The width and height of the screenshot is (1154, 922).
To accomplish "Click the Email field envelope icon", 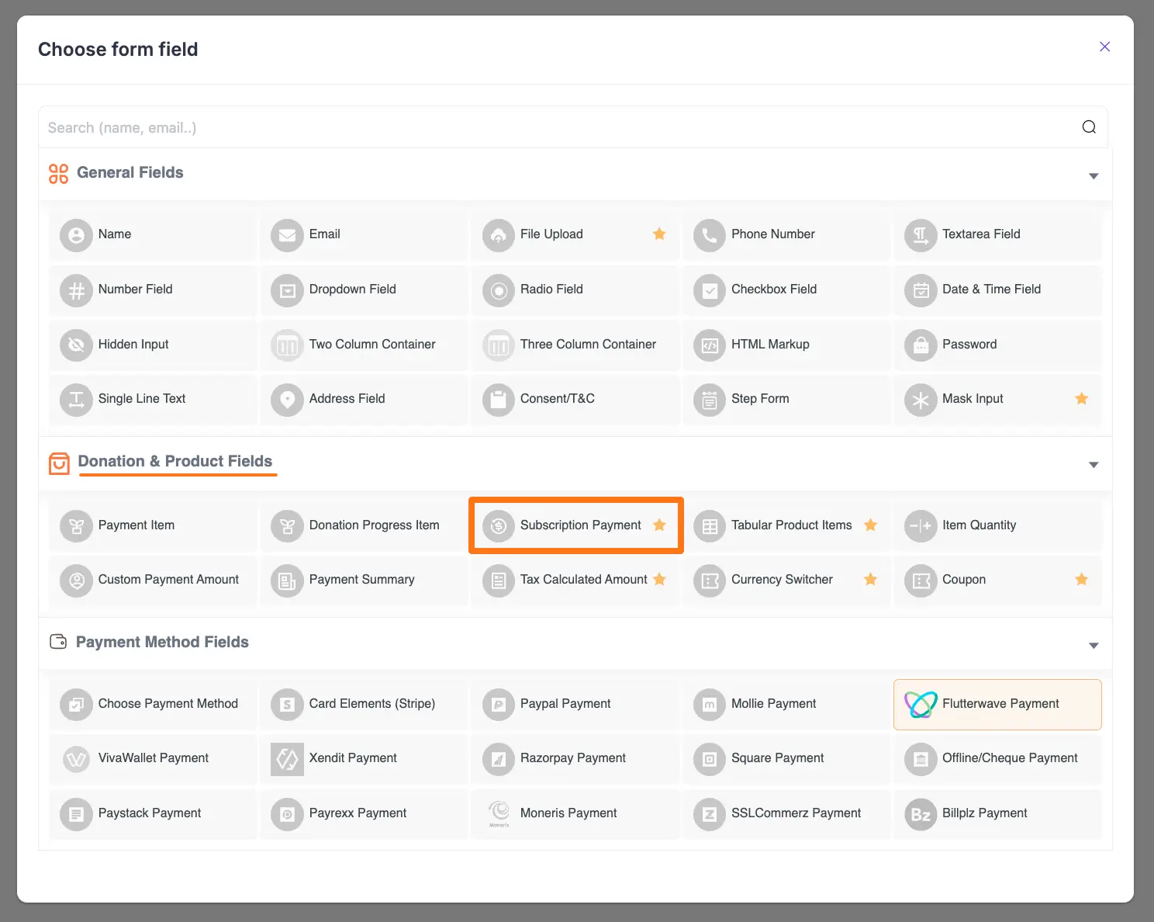I will click(x=287, y=234).
